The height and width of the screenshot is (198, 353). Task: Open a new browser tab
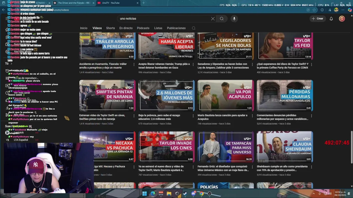[x=143, y=3]
